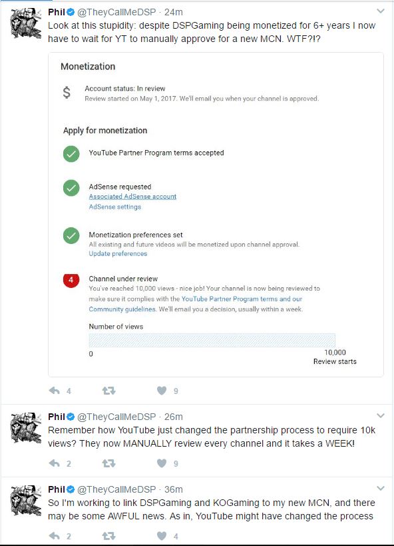Like the 26m tweet about manual review
This screenshot has height=546, width=394.
[x=162, y=463]
